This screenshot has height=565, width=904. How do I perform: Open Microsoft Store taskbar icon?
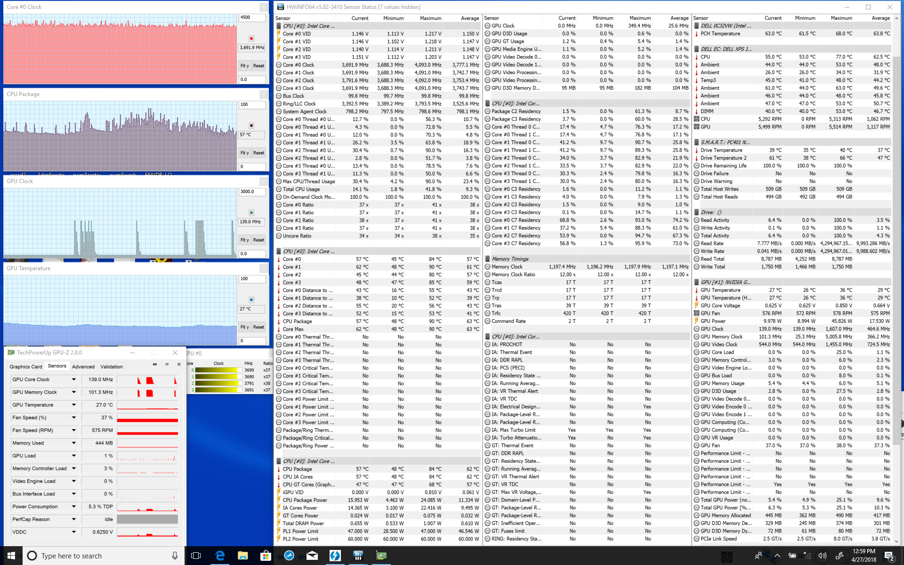266,556
